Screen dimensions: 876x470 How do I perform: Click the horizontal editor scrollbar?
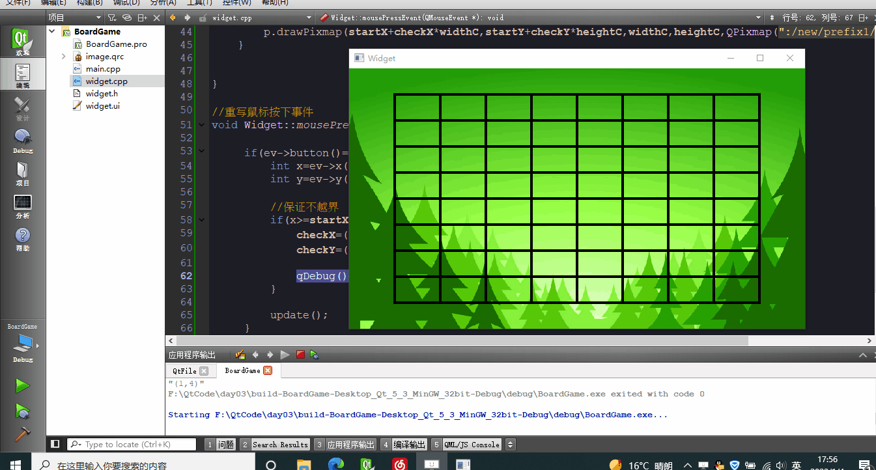462,340
